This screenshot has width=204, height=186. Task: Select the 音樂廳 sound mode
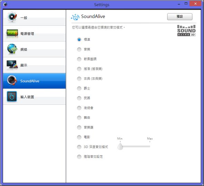tap(79, 127)
